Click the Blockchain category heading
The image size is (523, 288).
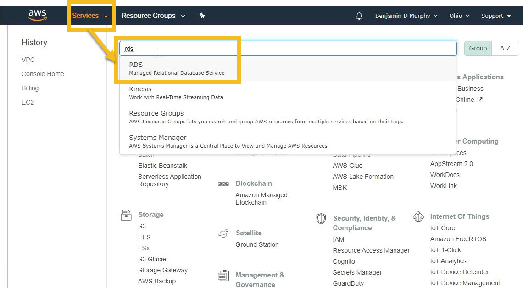pos(254,183)
